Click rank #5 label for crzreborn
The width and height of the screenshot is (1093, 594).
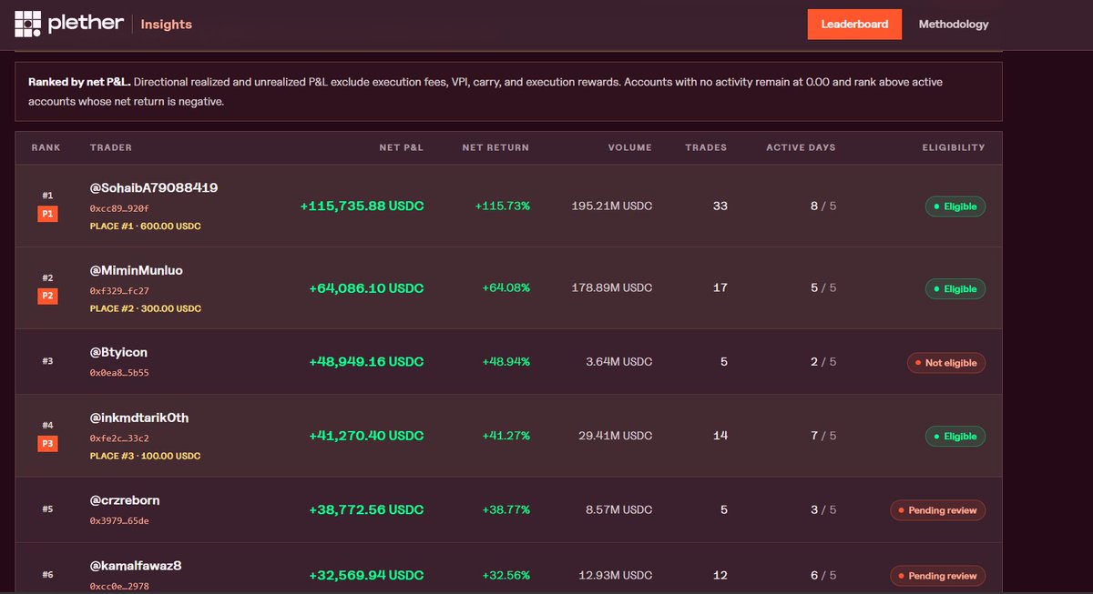click(x=47, y=509)
